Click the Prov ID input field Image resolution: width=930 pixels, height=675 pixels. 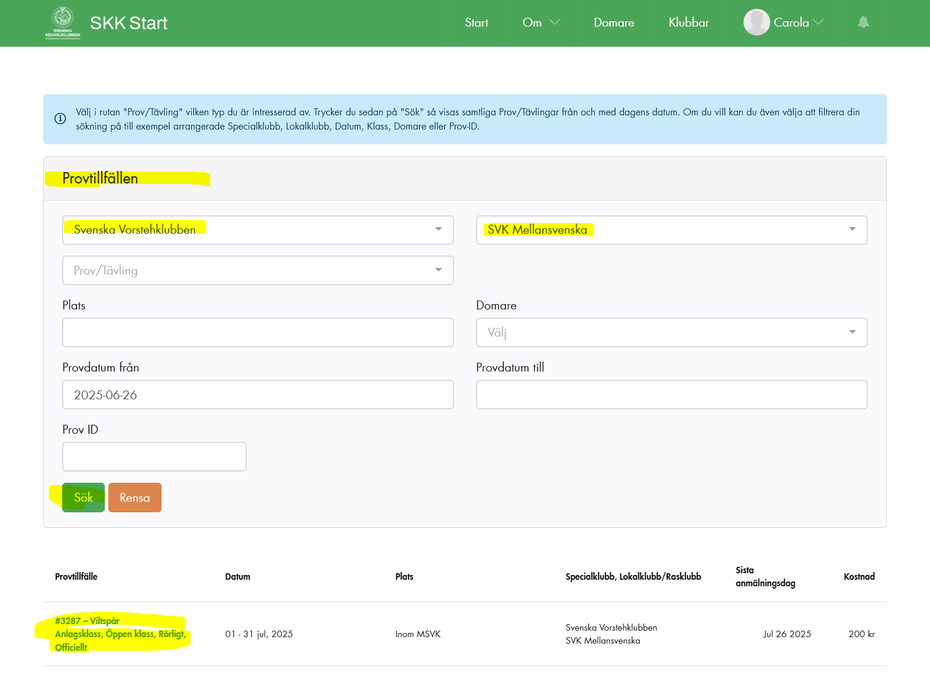coord(155,457)
